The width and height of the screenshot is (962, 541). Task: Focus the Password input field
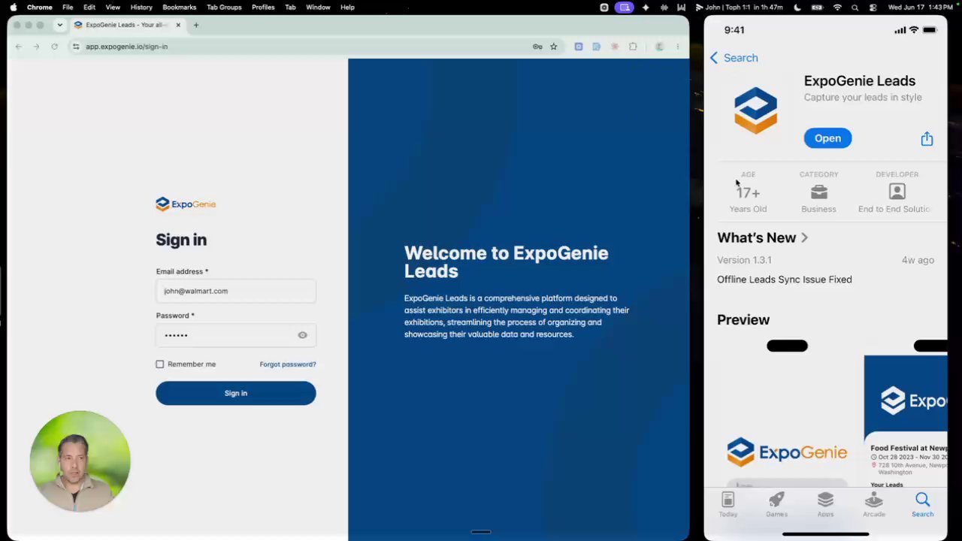236,335
